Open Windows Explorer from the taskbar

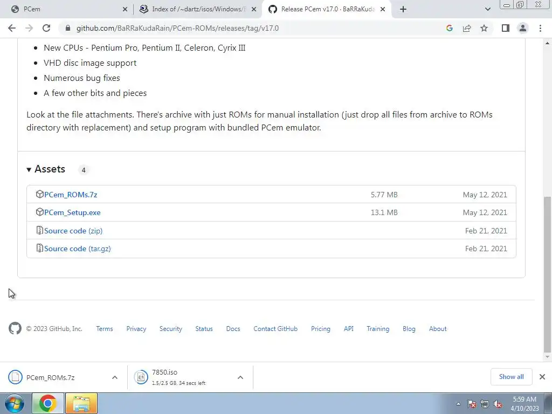click(x=81, y=403)
